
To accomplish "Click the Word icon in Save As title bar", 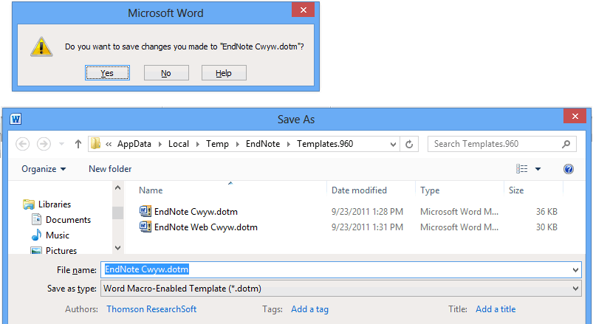I will tap(16, 119).
